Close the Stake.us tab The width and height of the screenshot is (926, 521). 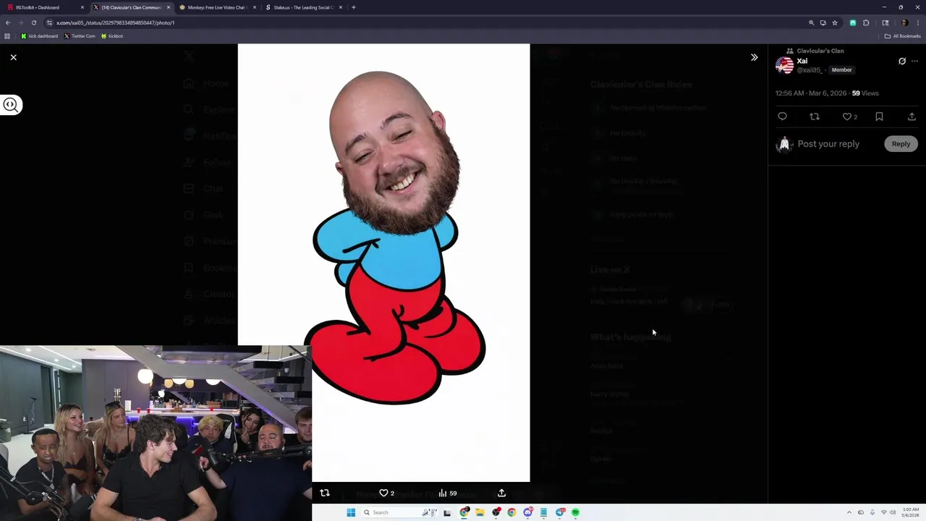pyautogui.click(x=340, y=7)
